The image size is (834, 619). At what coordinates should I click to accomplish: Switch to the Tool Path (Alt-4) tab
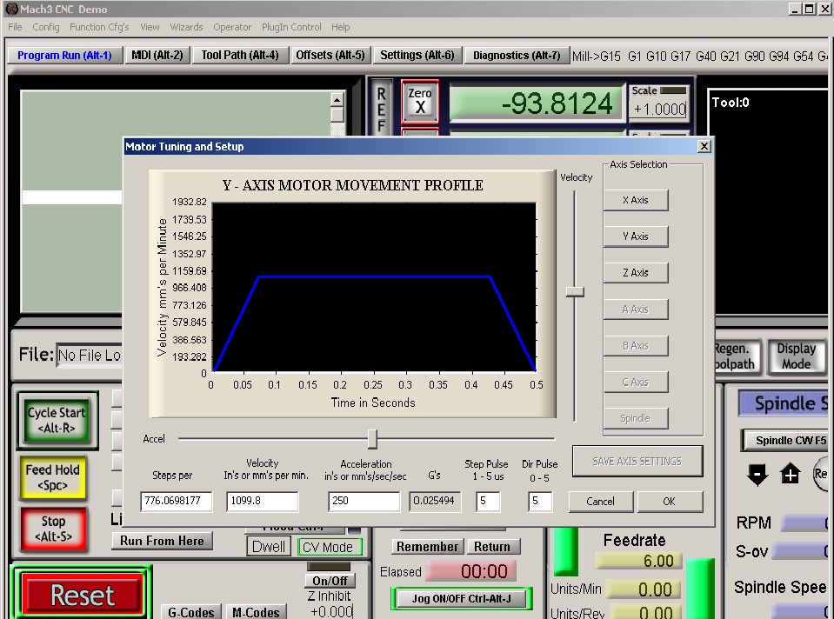click(x=240, y=55)
